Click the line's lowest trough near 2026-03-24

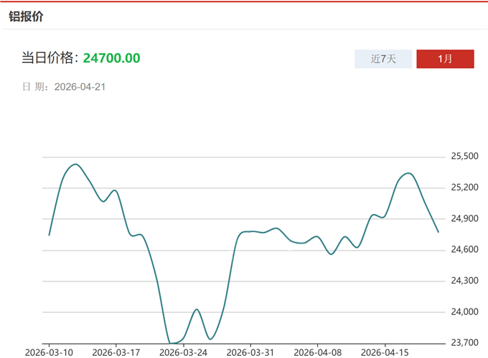[172, 343]
